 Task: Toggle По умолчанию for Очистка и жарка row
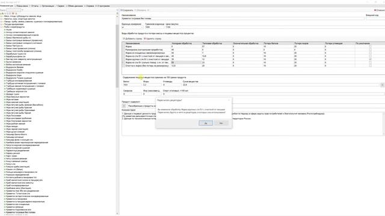370,65
